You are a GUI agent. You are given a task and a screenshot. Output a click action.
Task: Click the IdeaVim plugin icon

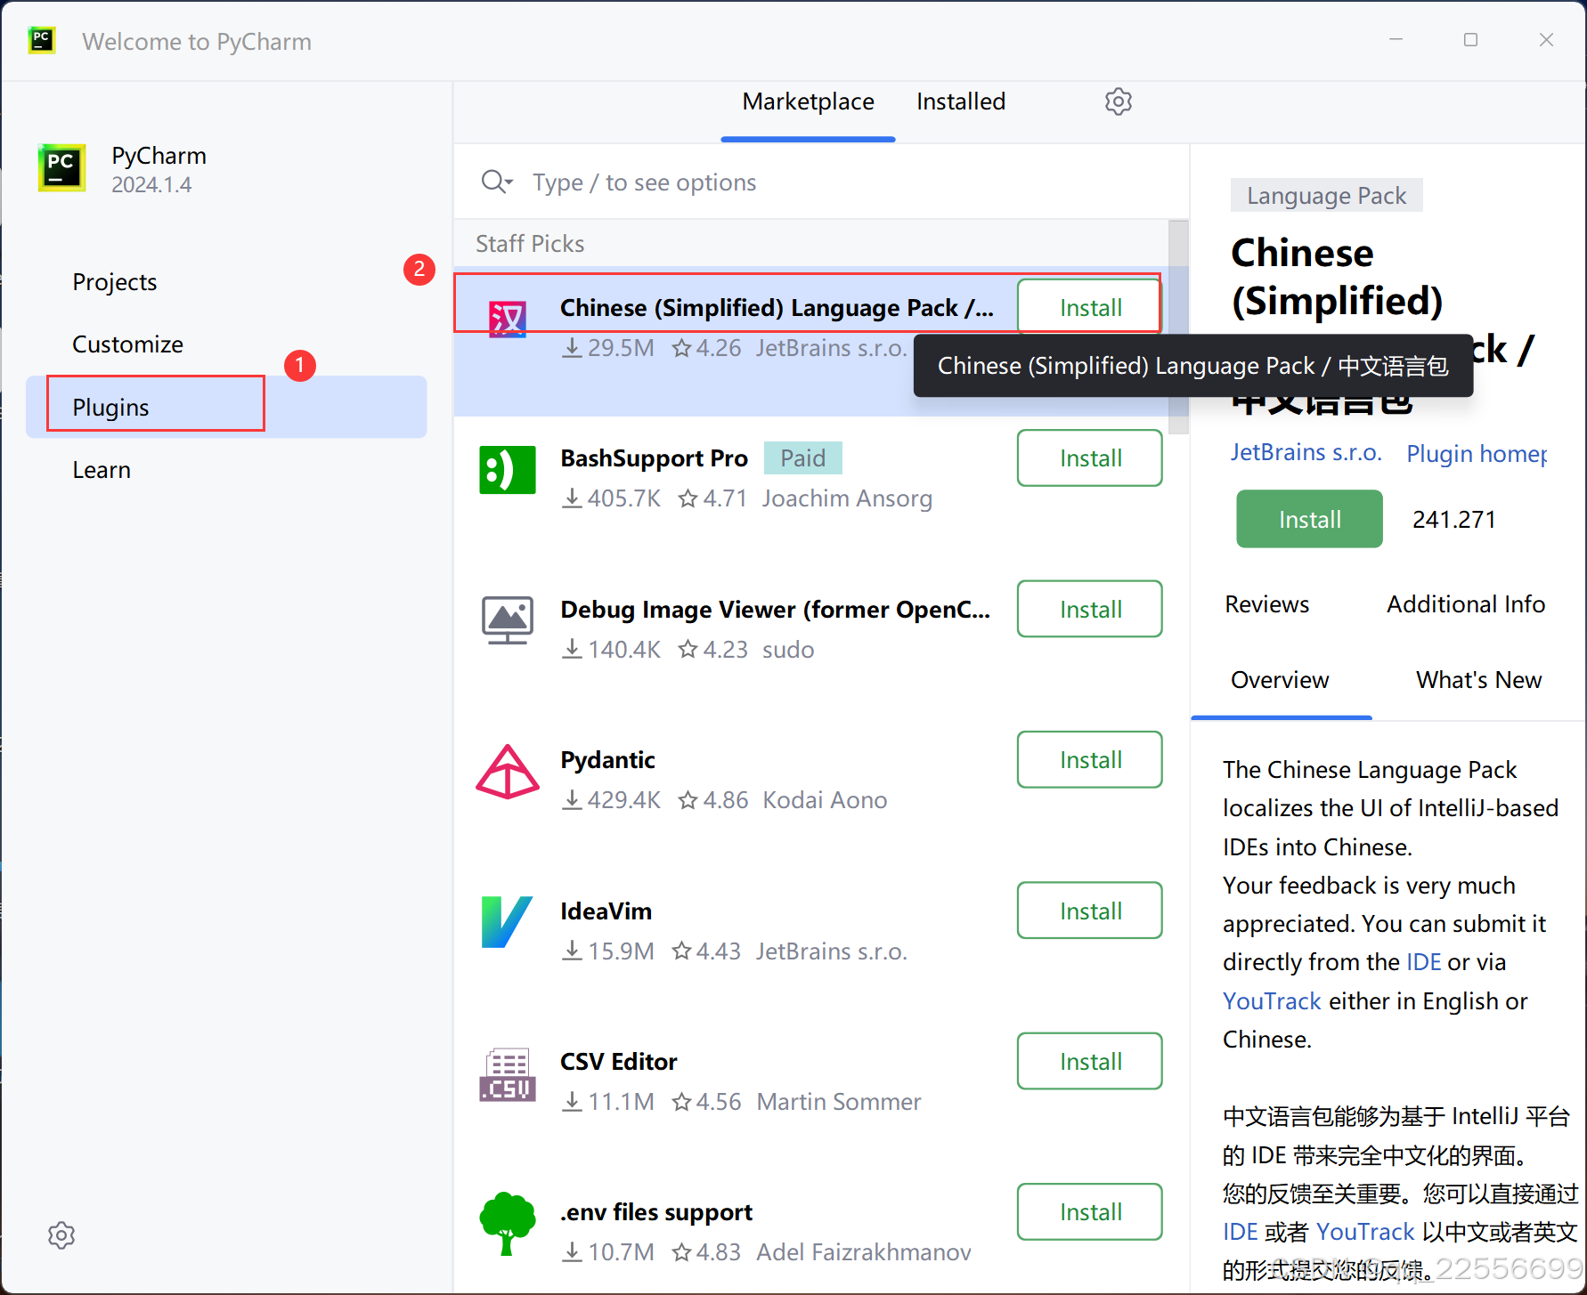508,922
